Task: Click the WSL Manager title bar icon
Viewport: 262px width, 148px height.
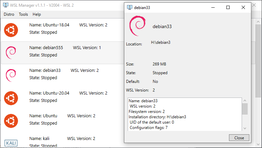Action: [6, 5]
